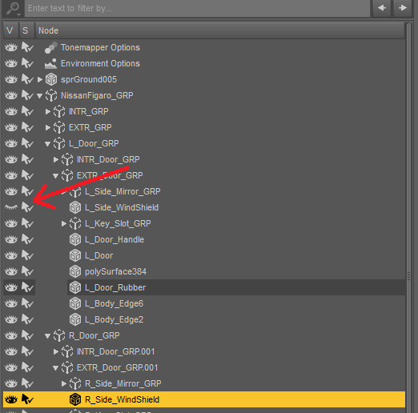Click the V column header
This screenshot has width=418, height=413.
coord(10,30)
